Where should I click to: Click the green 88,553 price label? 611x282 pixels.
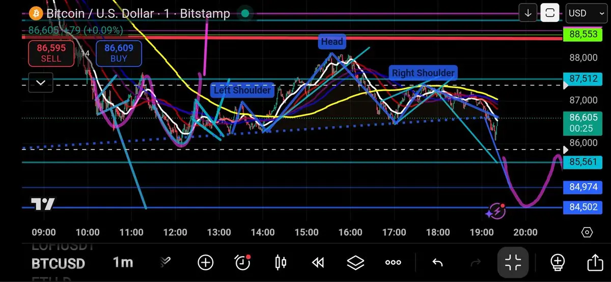(584, 35)
